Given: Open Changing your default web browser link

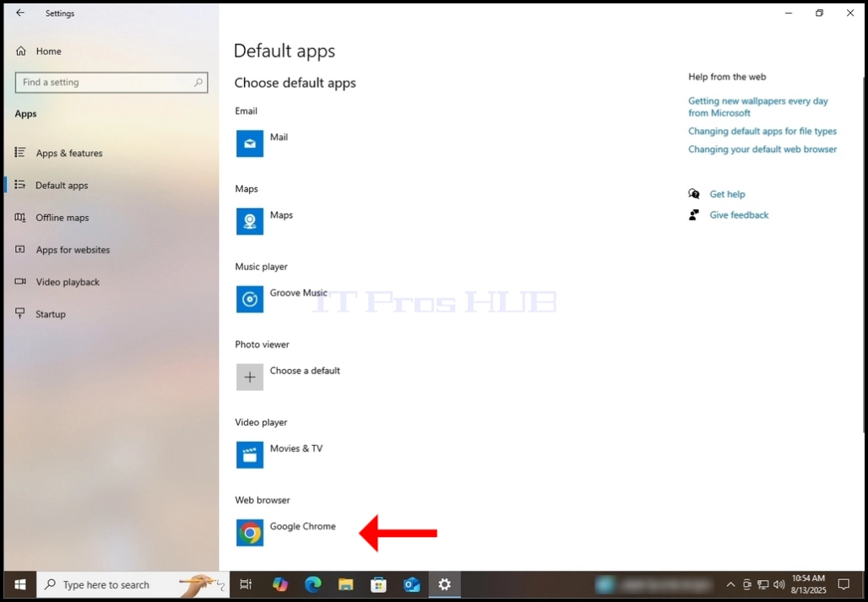Looking at the screenshot, I should coord(762,149).
